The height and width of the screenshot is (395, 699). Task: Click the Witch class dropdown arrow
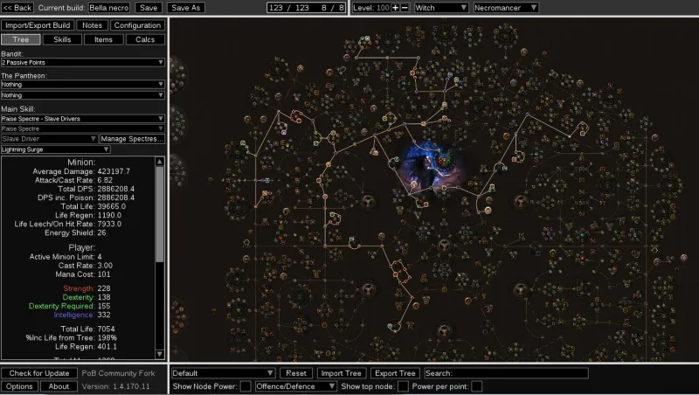click(463, 8)
